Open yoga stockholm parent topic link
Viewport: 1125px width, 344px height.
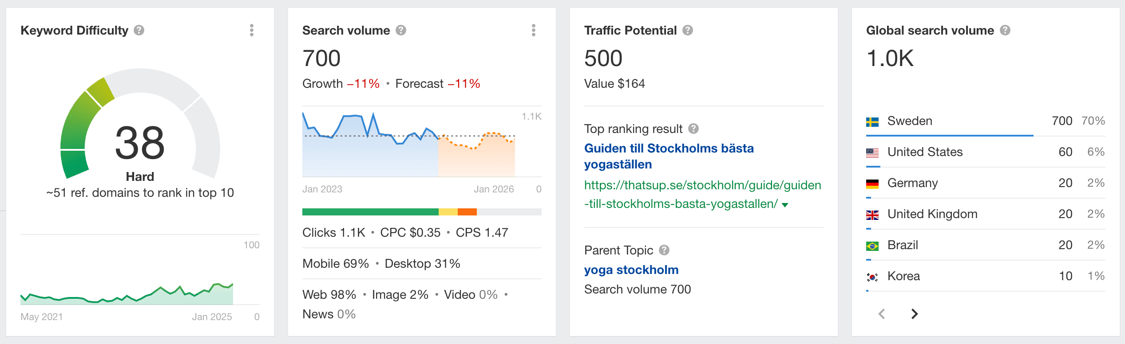(631, 270)
